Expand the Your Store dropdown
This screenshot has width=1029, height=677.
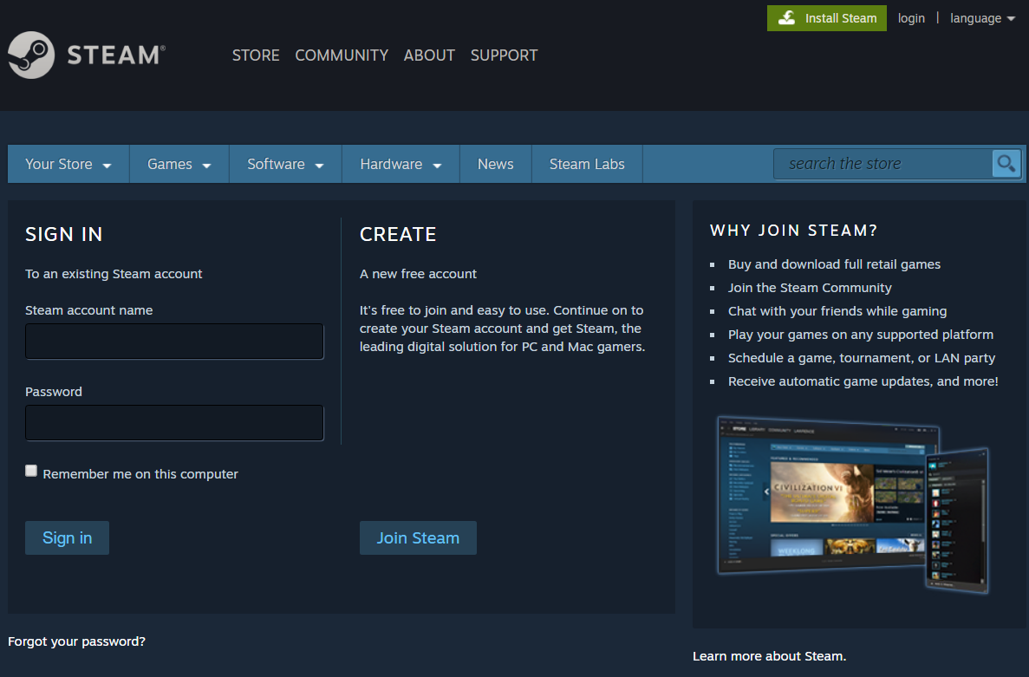(68, 164)
